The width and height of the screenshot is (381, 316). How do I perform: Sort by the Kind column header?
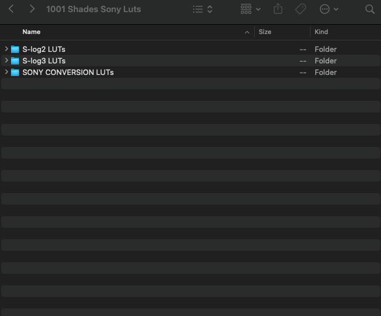click(x=321, y=32)
